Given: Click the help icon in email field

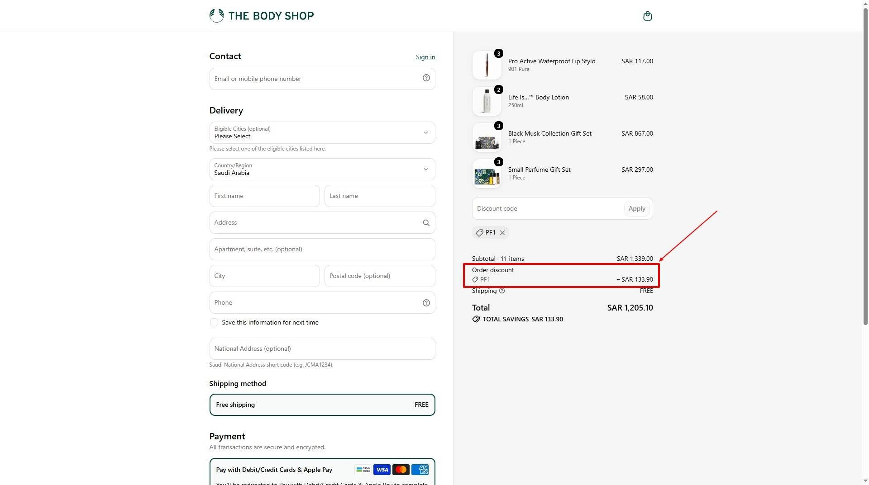Looking at the screenshot, I should point(426,78).
